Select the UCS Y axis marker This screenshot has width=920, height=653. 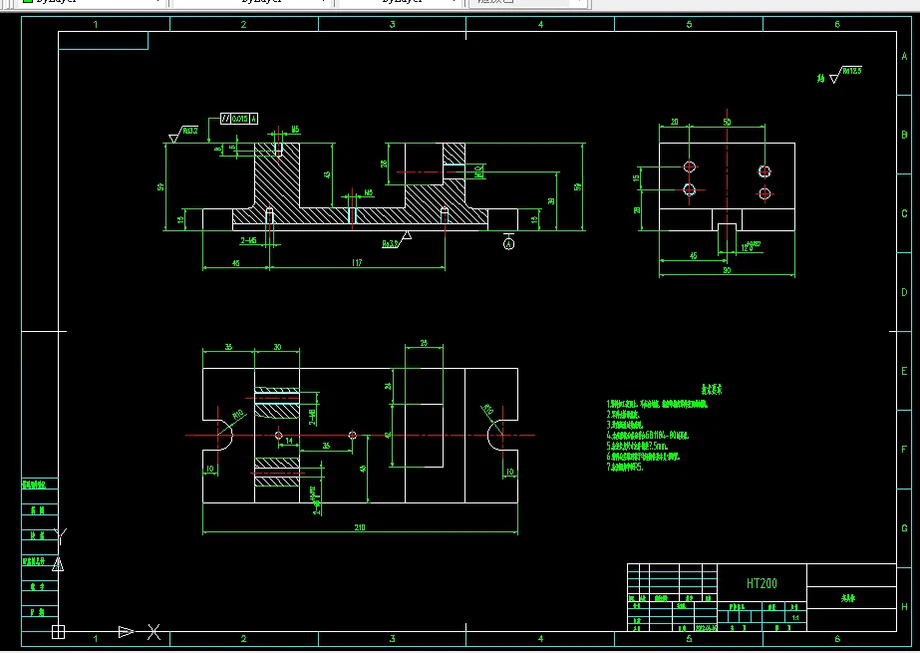61,535
